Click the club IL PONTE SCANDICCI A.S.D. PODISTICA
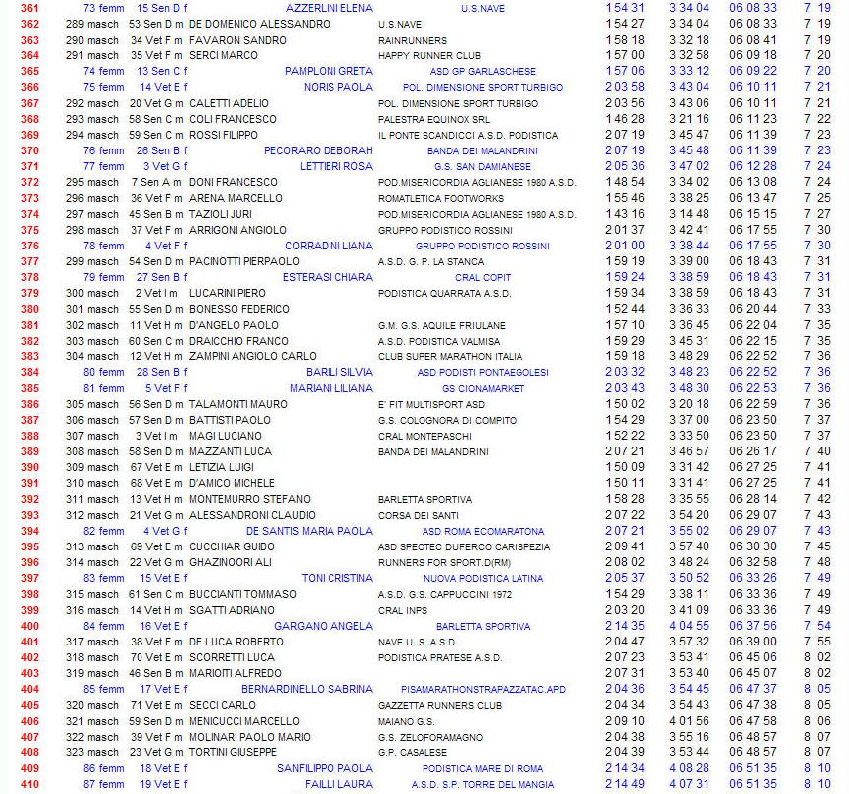 coord(468,136)
